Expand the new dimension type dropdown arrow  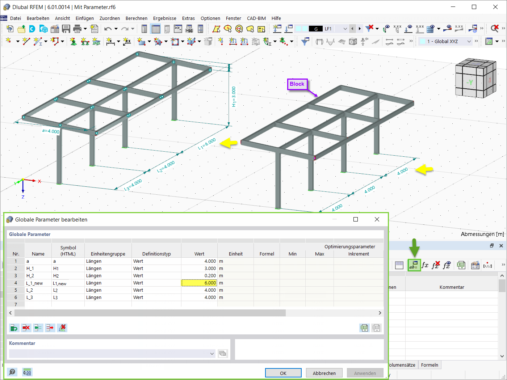point(118,41)
